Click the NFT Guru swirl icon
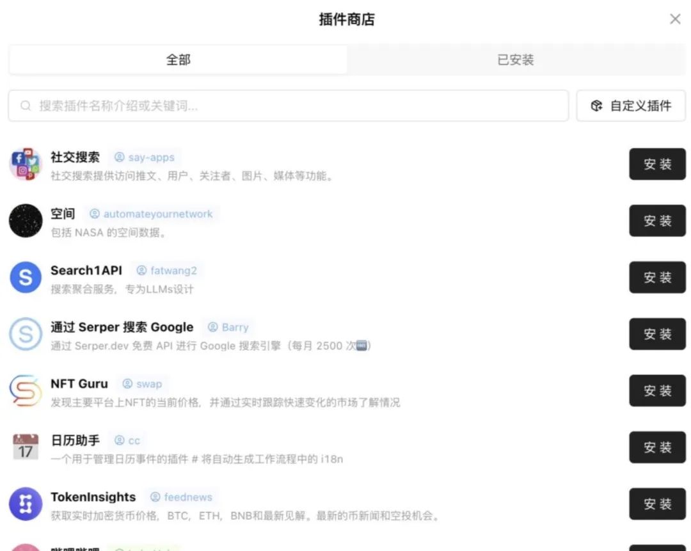This screenshot has height=551, width=691. (x=26, y=390)
